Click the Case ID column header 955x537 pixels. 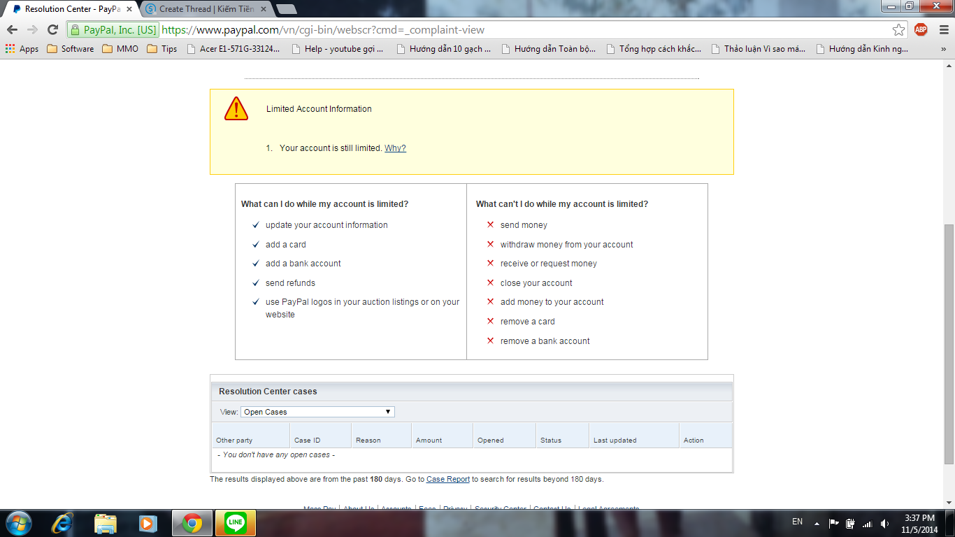click(307, 441)
